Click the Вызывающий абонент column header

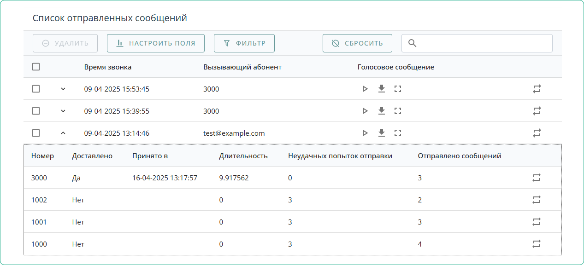[242, 67]
